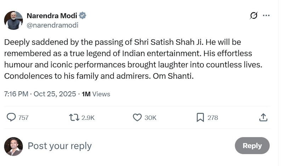Open the three-dot More options menu
Screen dimensions: 286x166
click(266, 16)
